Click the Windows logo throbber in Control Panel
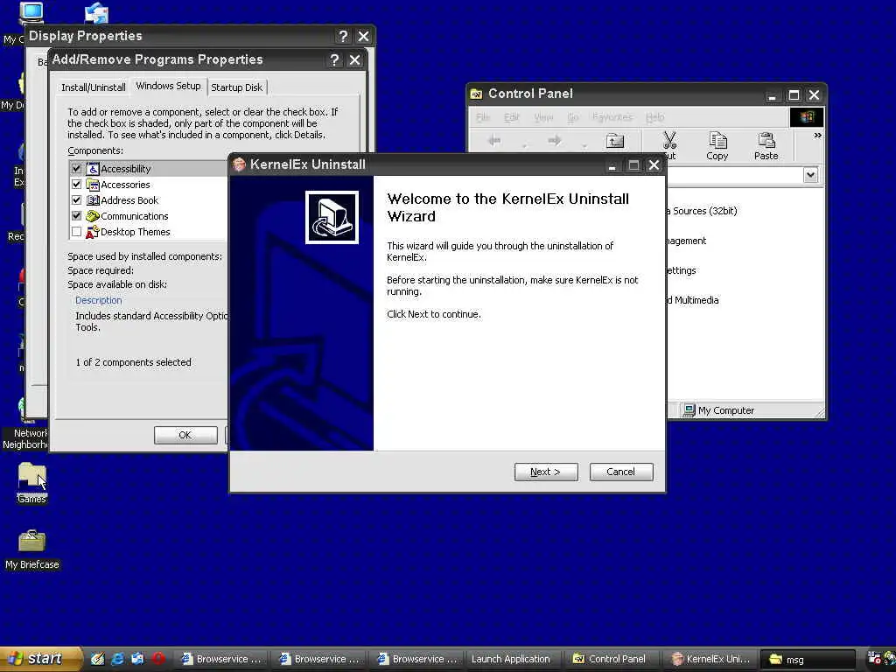 pyautogui.click(x=807, y=117)
